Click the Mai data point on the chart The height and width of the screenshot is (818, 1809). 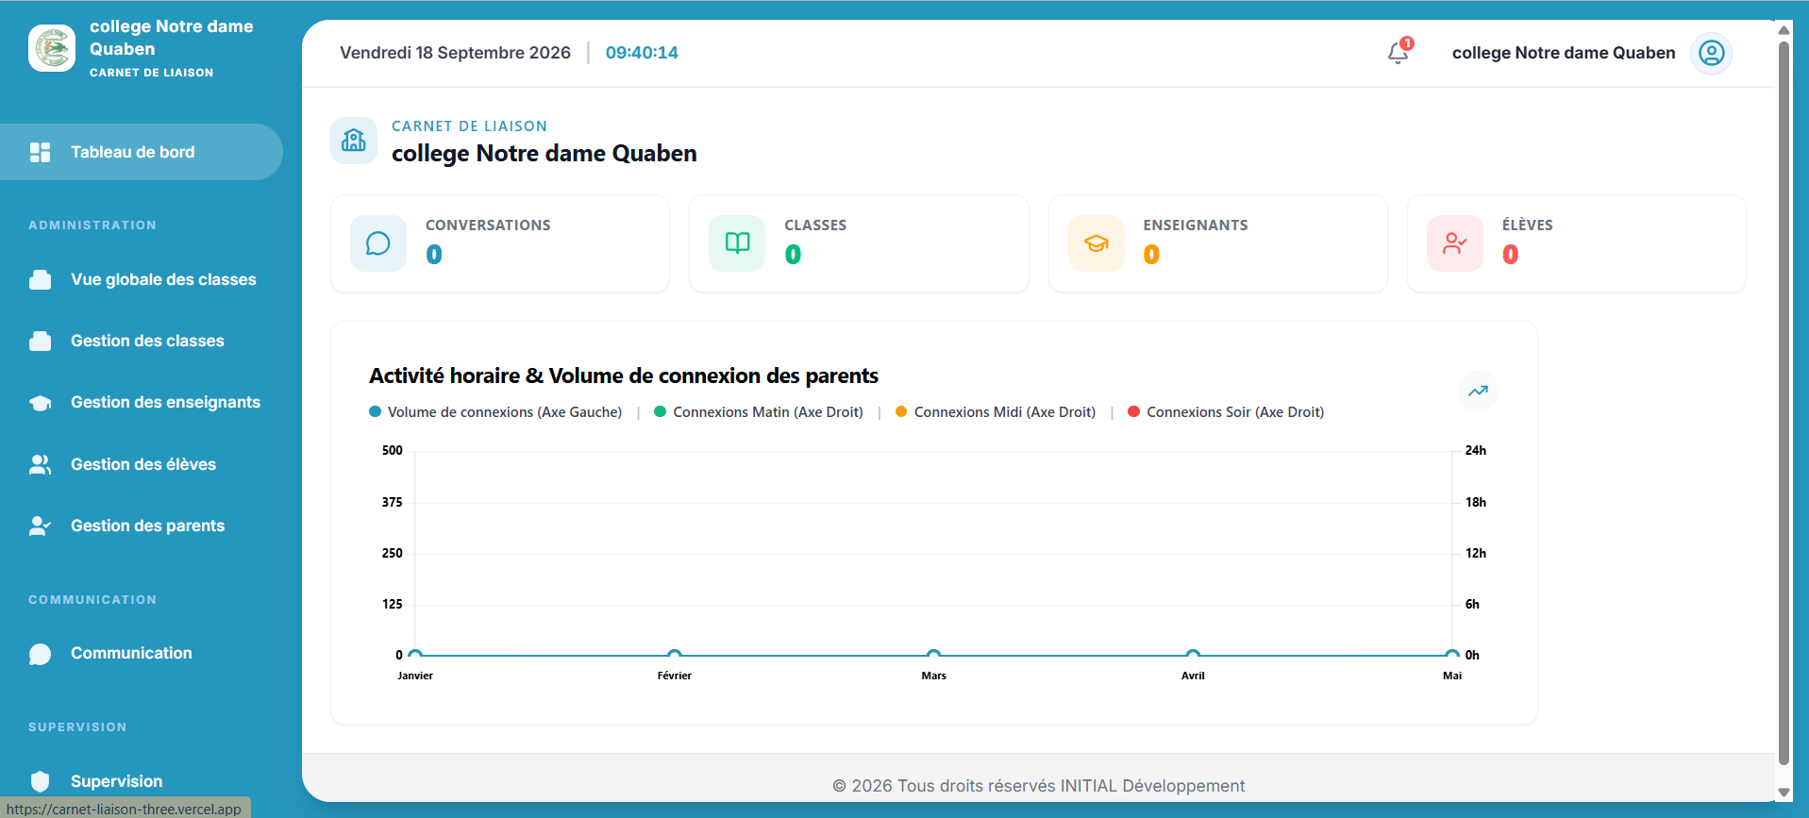click(1452, 655)
